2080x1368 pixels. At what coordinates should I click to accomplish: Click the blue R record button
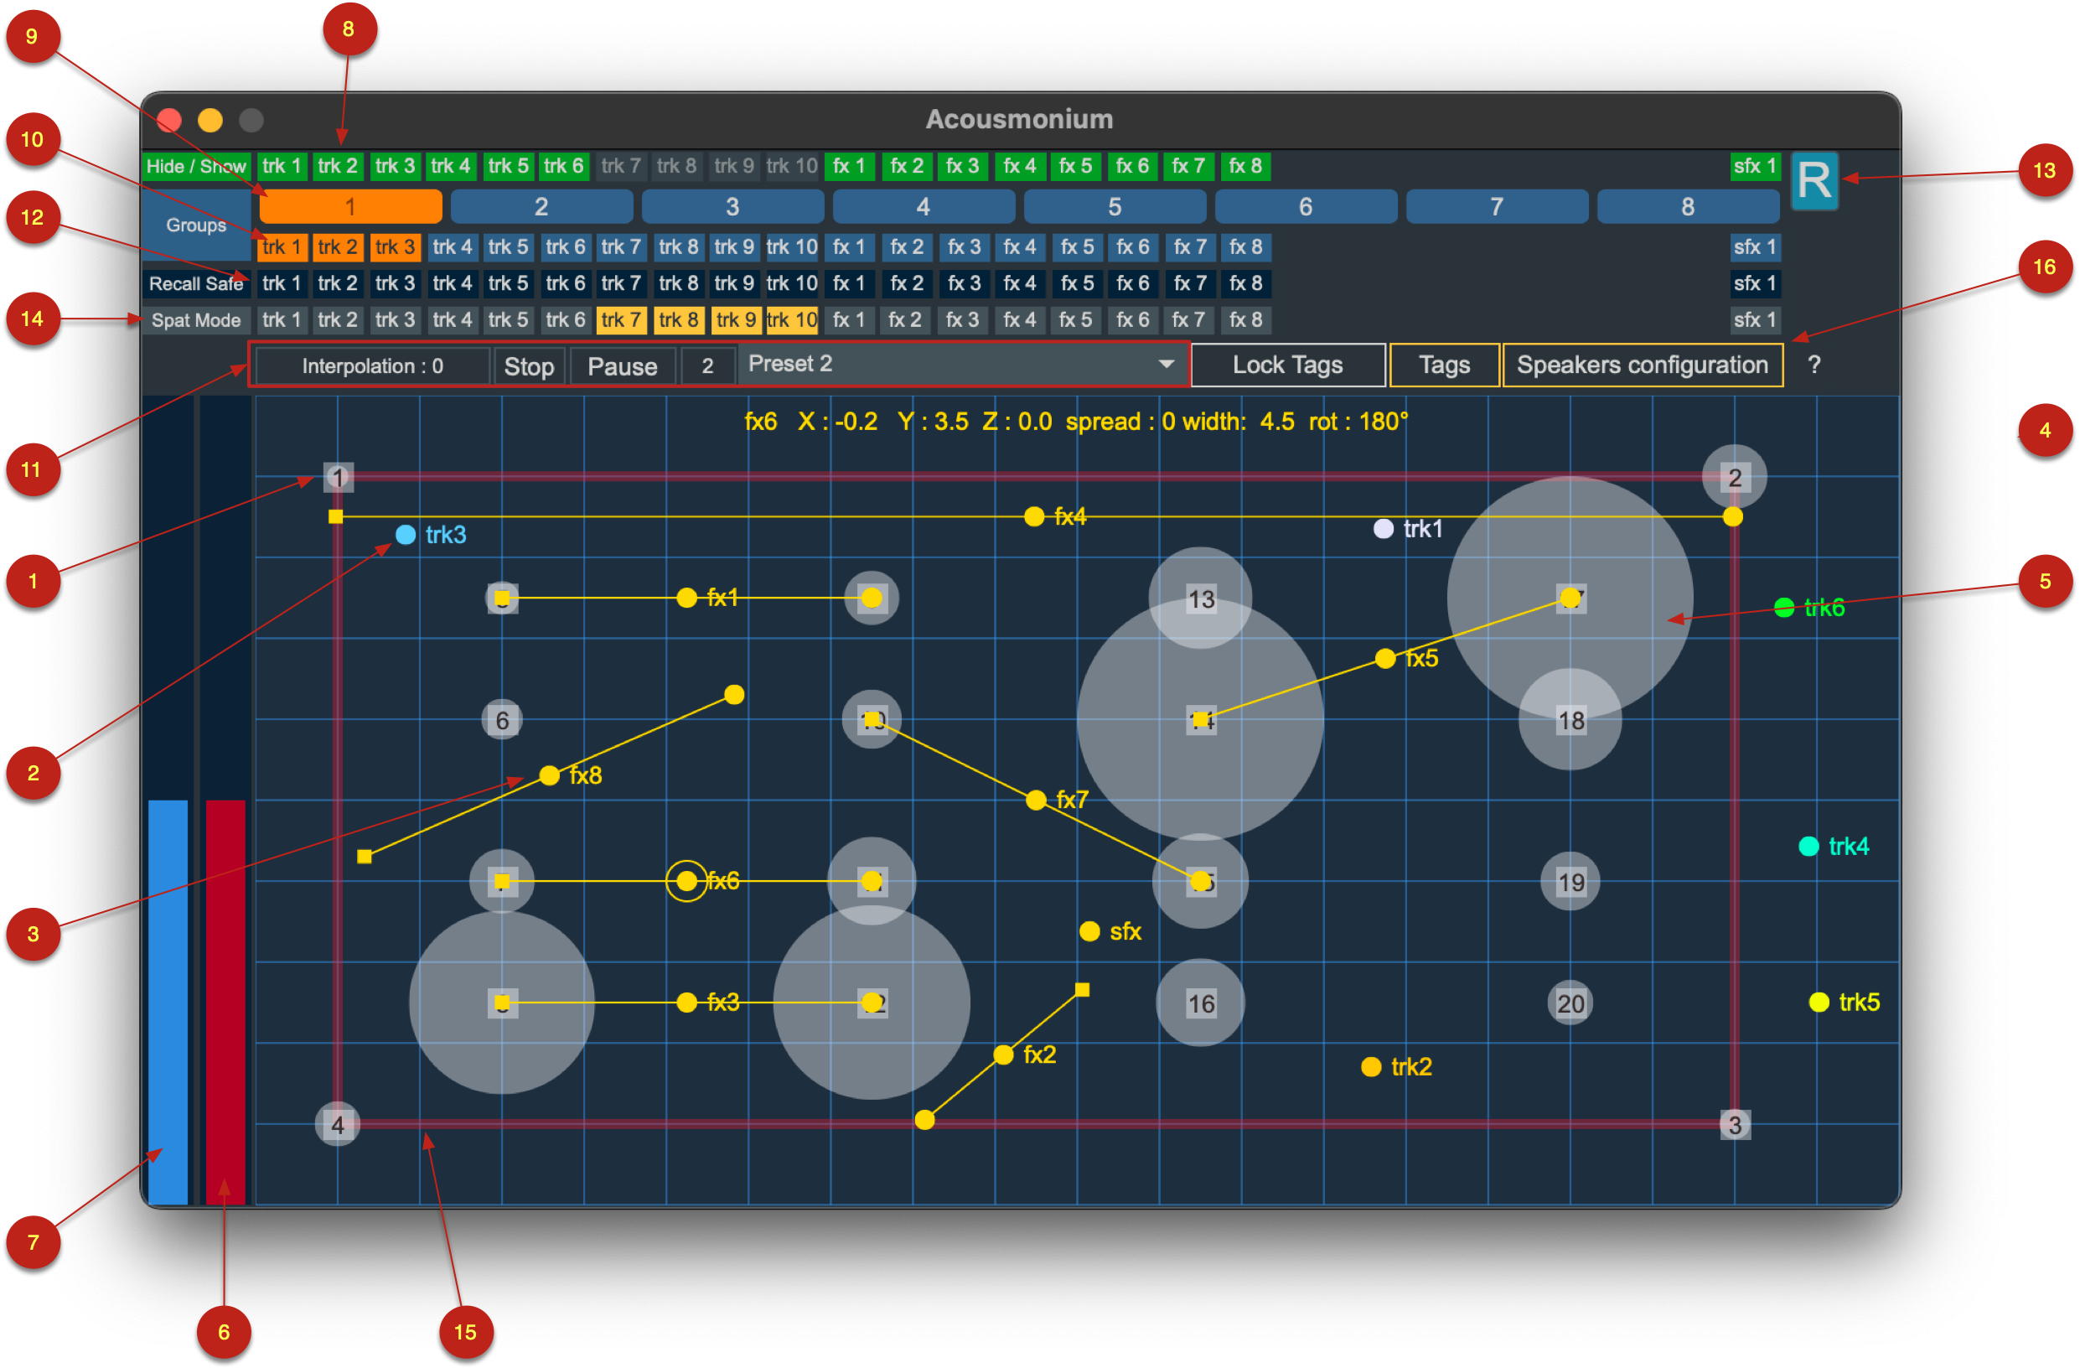(x=1814, y=181)
